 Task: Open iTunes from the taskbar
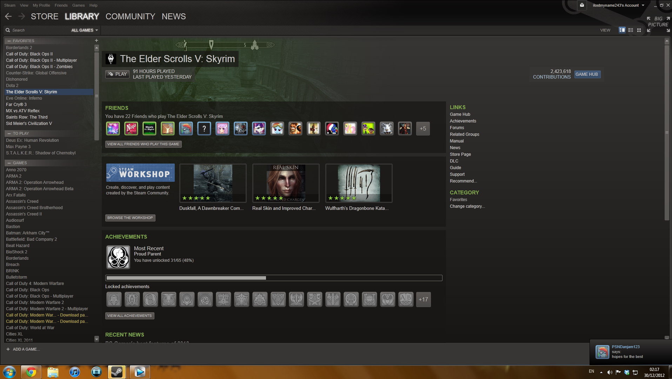click(x=74, y=372)
